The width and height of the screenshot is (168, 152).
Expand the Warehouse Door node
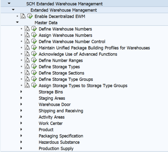click(21, 104)
